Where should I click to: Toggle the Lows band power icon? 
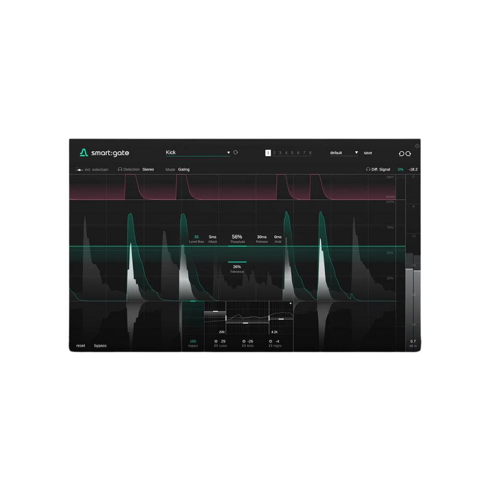(216, 341)
